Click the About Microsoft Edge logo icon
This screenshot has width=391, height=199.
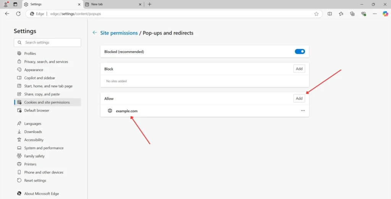[x=19, y=194]
